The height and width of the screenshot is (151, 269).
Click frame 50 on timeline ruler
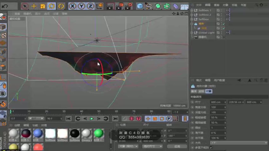[99, 112]
